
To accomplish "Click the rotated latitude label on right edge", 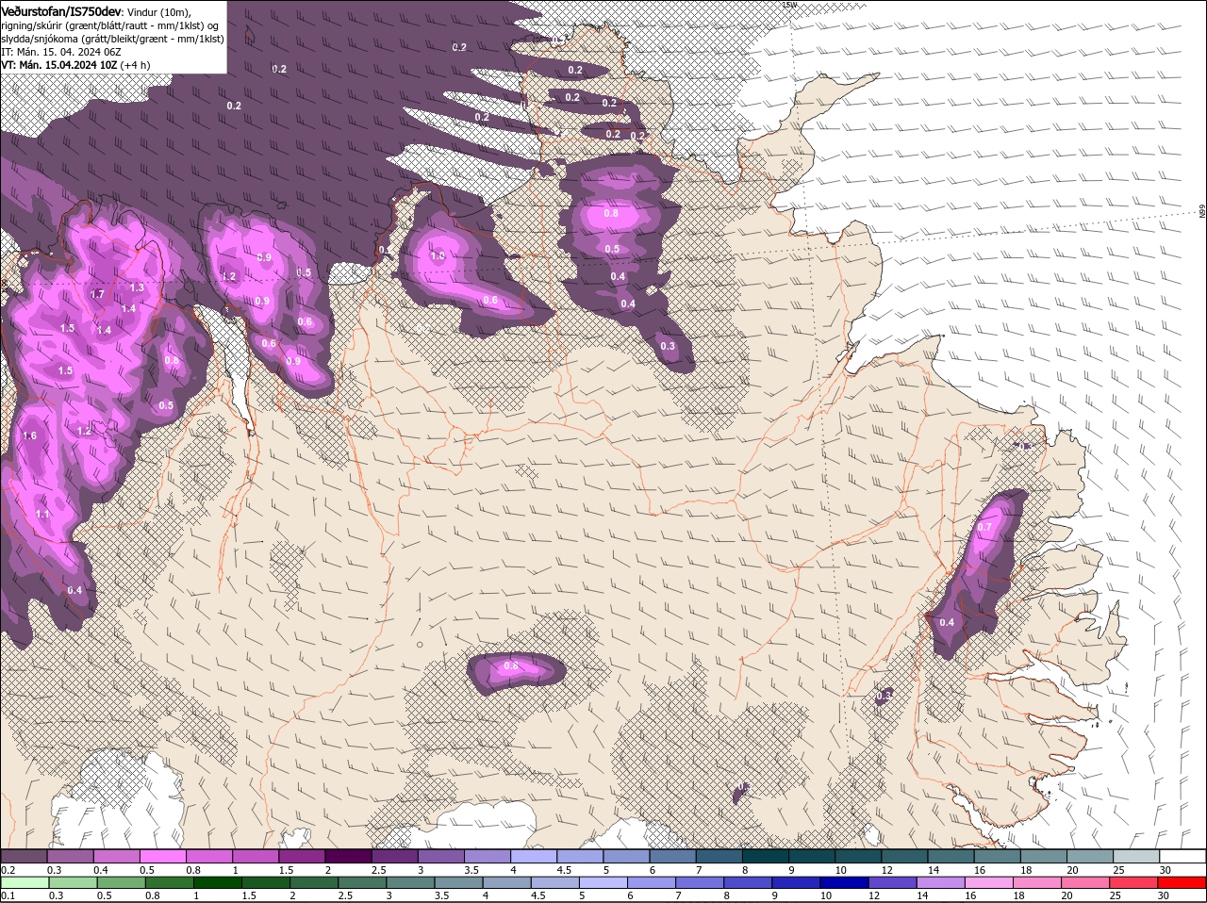I will (x=1202, y=212).
